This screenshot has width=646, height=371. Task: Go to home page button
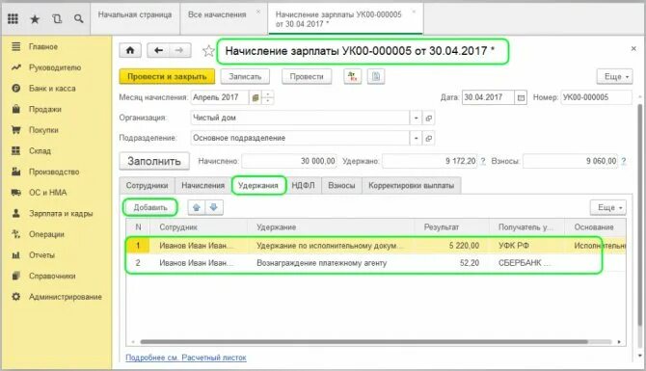(x=130, y=51)
